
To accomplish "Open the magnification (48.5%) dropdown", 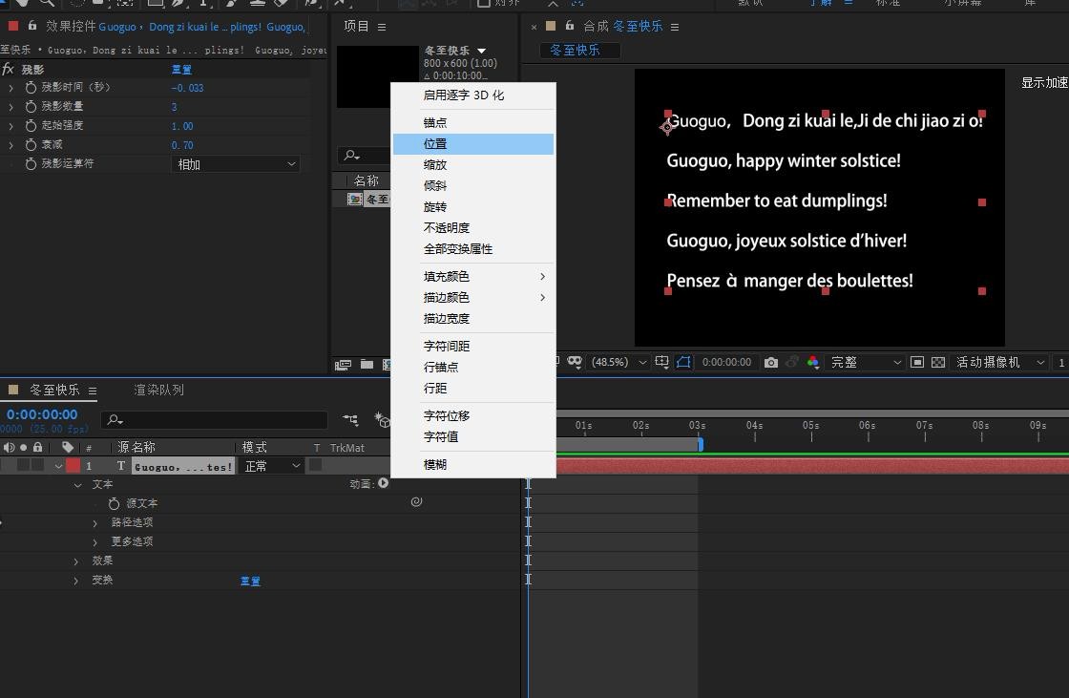I will pos(618,362).
